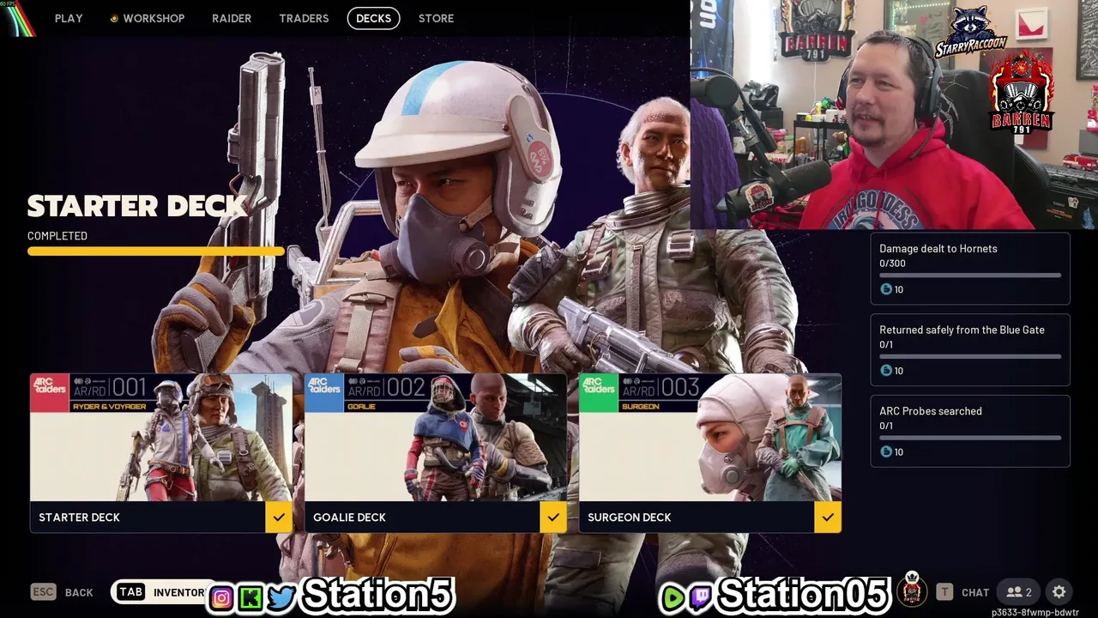Open the ARC Probes searched challenge
This screenshot has width=1098, height=618.
[970, 431]
